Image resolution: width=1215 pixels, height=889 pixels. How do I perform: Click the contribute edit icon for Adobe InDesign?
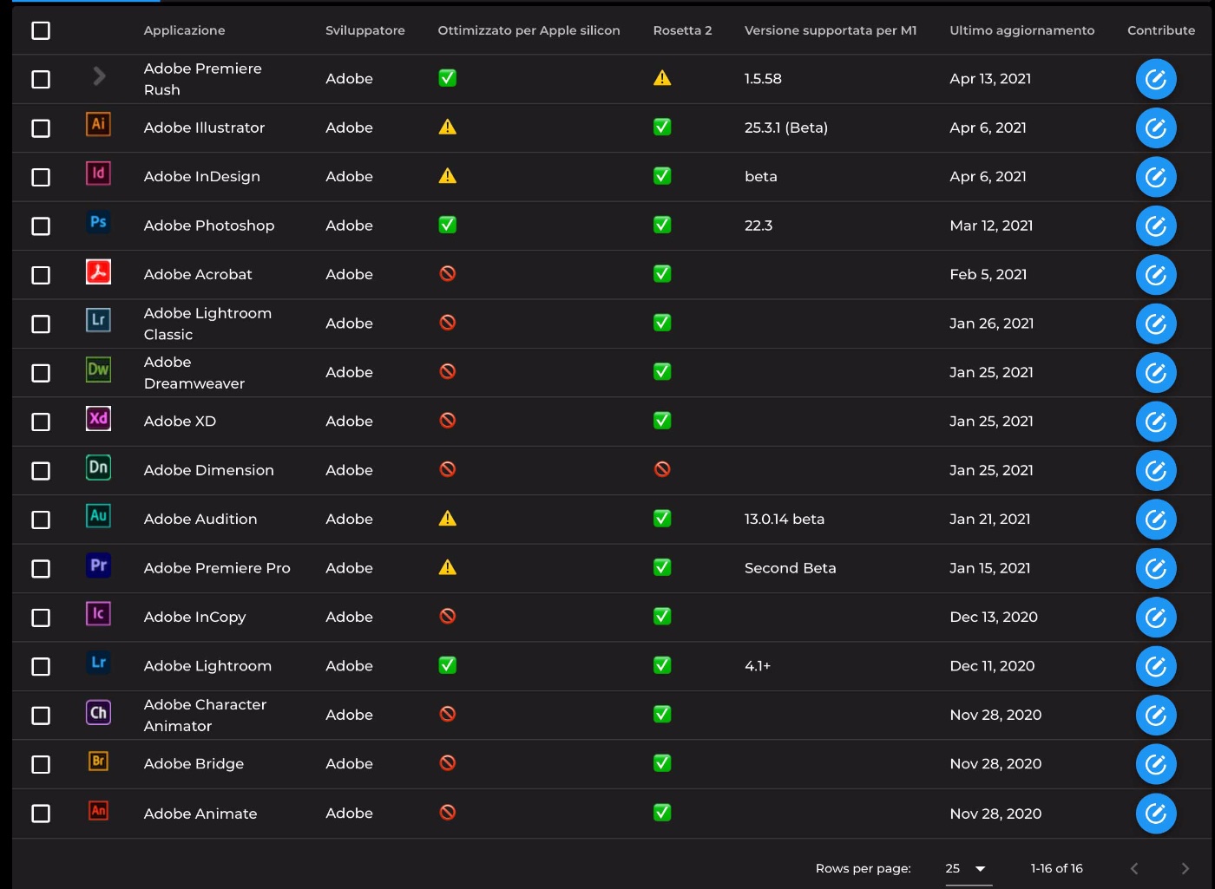pyautogui.click(x=1156, y=177)
